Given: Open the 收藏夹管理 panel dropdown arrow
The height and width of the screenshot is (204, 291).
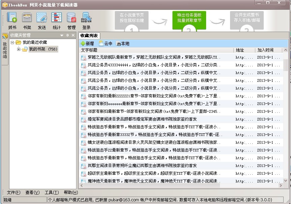Looking at the screenshot, I should pos(62,35).
